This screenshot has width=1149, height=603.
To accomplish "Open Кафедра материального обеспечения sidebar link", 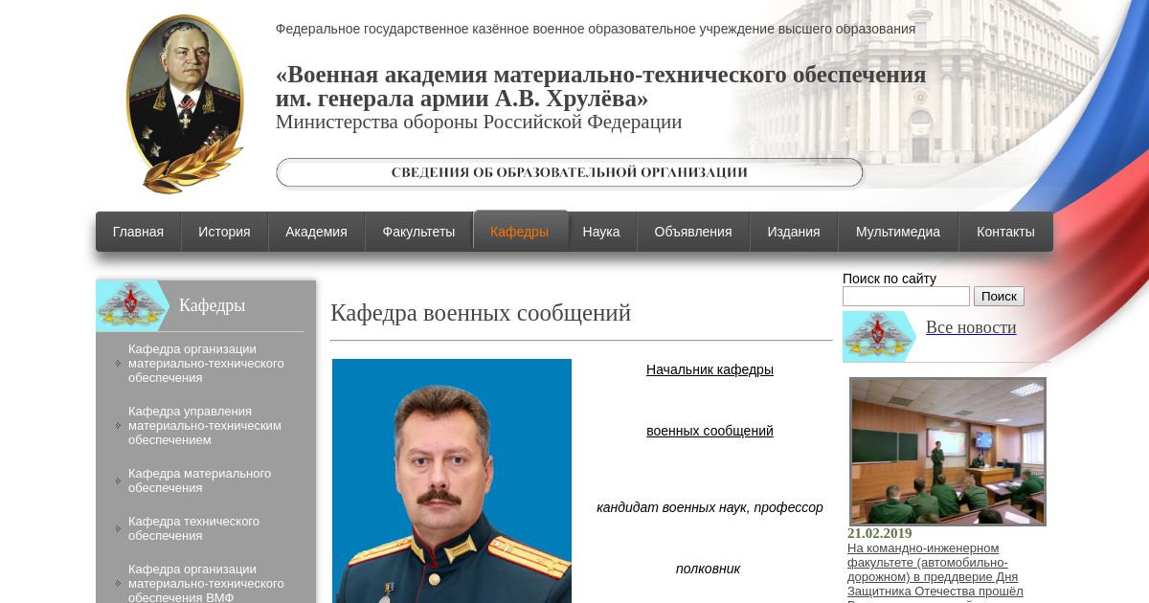I will click(199, 480).
